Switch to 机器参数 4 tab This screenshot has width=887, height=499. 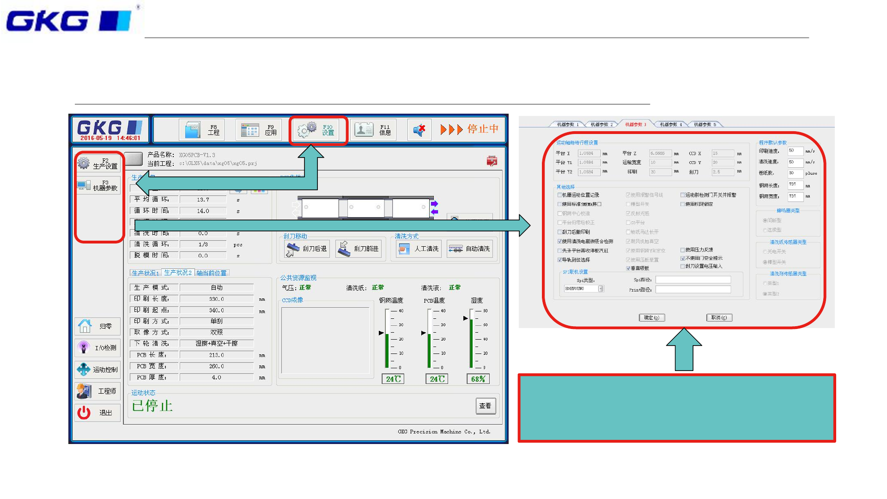(670, 124)
